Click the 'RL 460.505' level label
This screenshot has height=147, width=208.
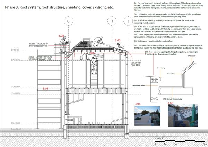[x=15, y=49]
